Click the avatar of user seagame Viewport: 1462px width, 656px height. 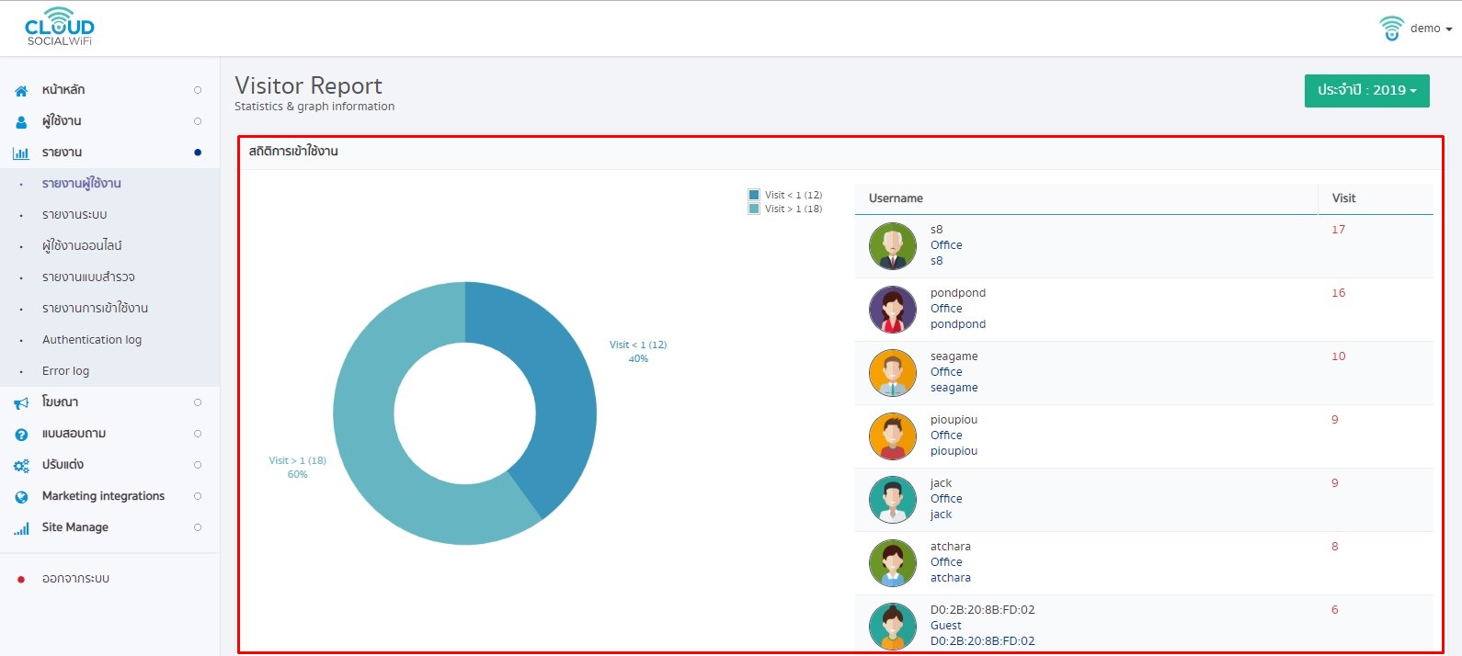click(x=893, y=373)
